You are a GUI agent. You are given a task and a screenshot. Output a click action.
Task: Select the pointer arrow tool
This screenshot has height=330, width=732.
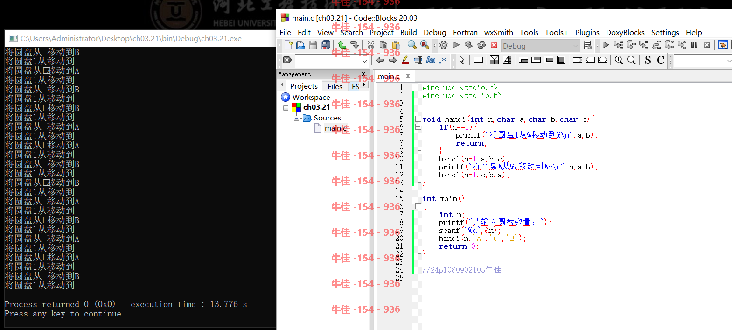[462, 60]
